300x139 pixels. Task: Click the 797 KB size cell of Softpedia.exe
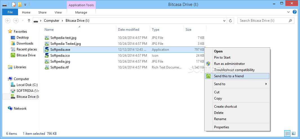tap(199, 50)
